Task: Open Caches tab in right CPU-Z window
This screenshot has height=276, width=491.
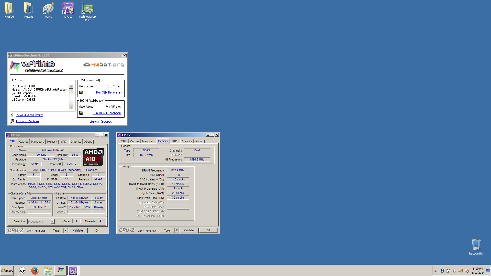Action: (x=135, y=141)
